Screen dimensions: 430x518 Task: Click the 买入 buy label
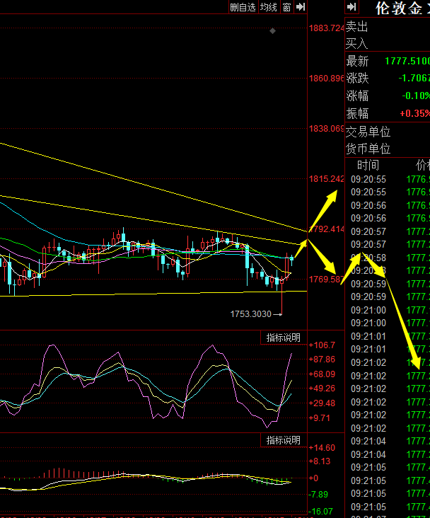357,43
